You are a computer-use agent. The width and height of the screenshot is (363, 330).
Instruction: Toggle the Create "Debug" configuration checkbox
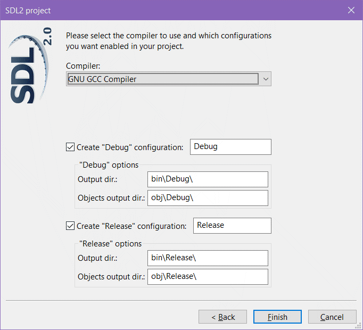(x=70, y=147)
